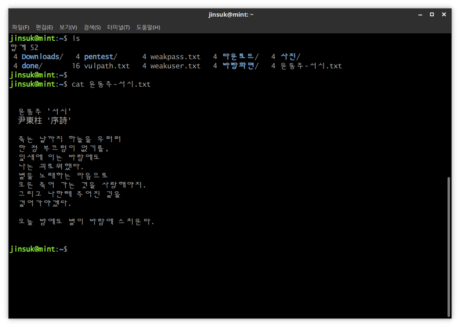460x327 pixels.
Task: Click the line 별을 노래하는 마음으로
Action: point(63,176)
